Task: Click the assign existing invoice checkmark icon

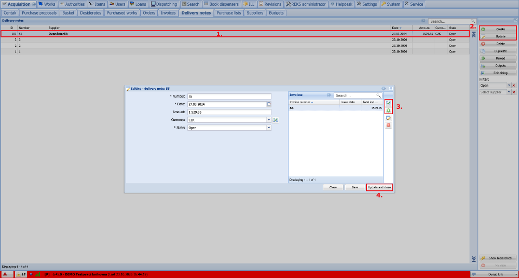Action: pyautogui.click(x=388, y=103)
